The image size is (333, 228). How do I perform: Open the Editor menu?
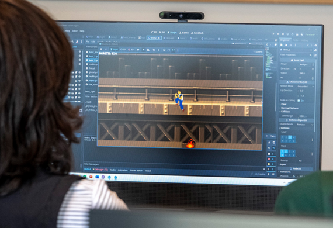(75, 31)
